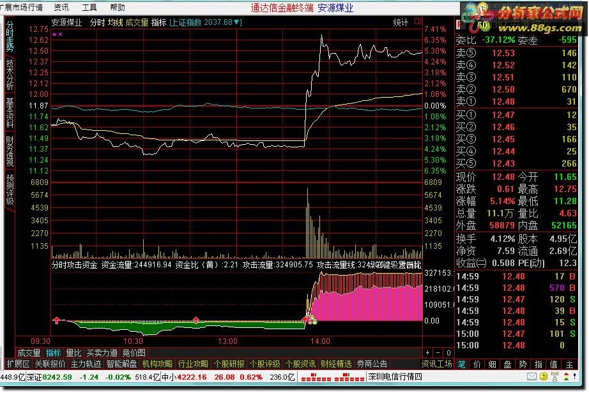Viewport: 589px width, 393px height.
Task: Switch to 预测评级 sidebar tab
Action: 10,189
